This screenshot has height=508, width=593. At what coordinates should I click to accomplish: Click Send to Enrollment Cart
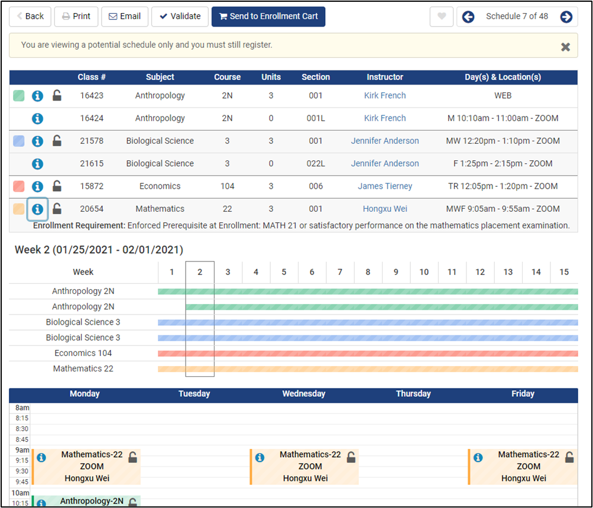tap(268, 17)
